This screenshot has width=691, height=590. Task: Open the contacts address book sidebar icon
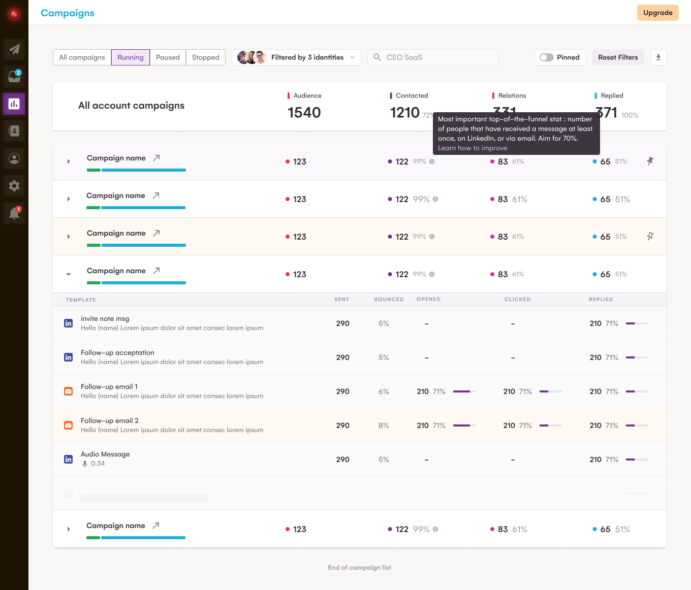[x=14, y=131]
